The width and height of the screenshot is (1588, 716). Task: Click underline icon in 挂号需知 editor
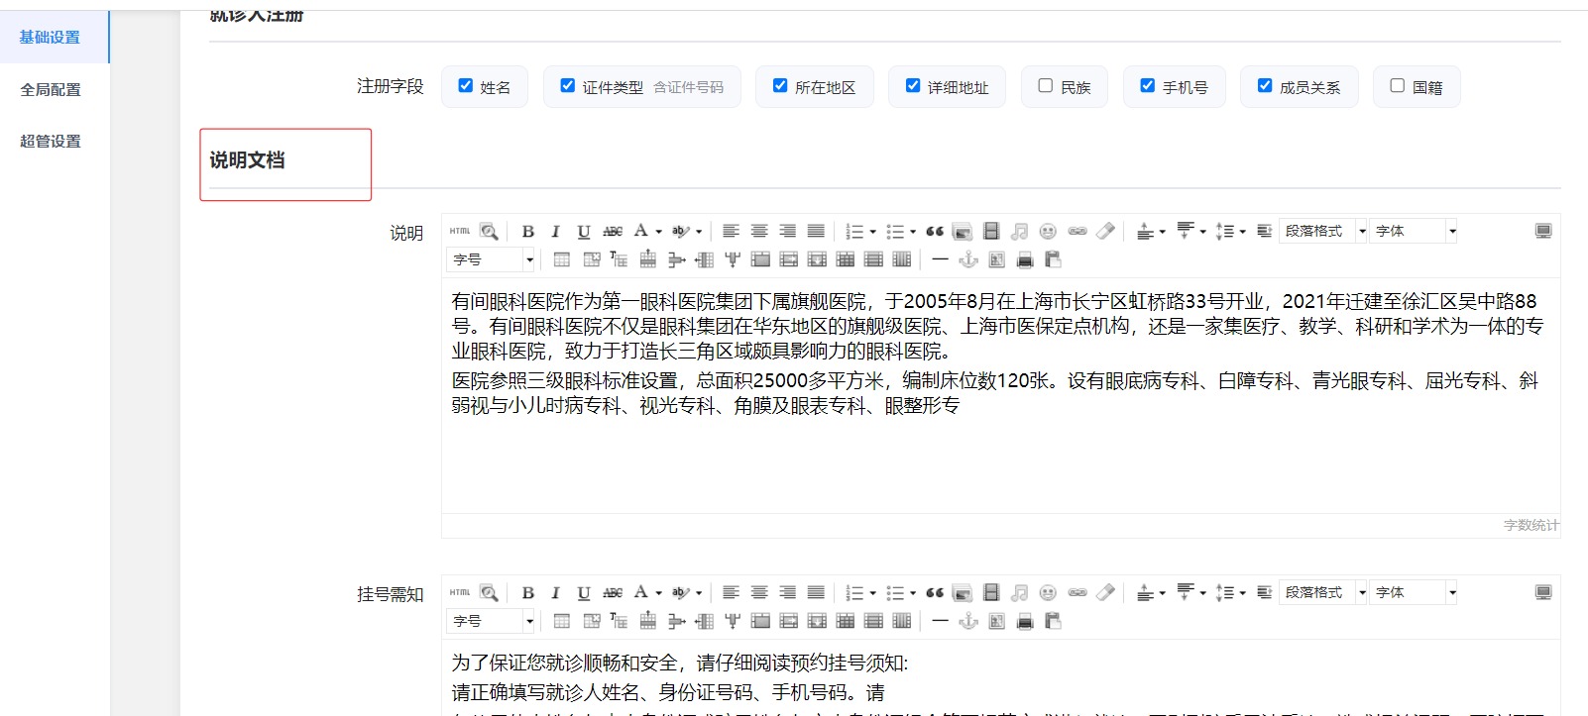point(584,592)
